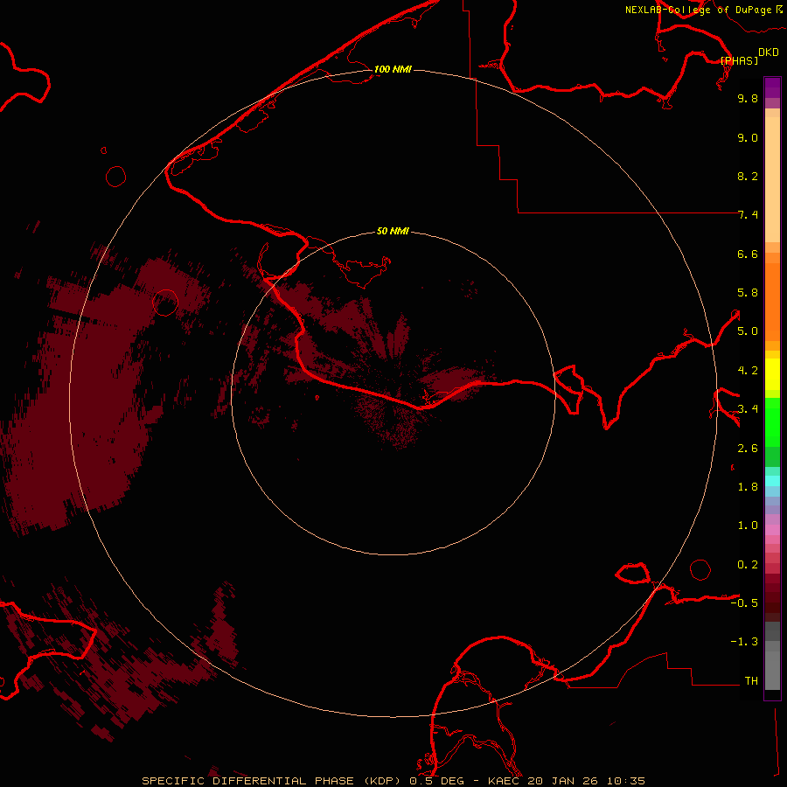Click the 100 NMI range ring label
Viewport: 787px width, 787px height.
(x=393, y=69)
